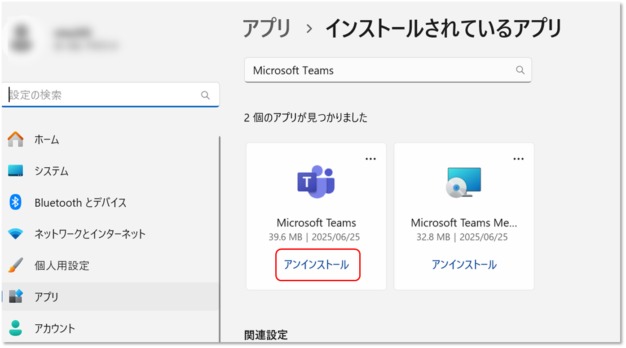
Task: Click the Microsoft Teams Me... app name
Action: coord(464,223)
